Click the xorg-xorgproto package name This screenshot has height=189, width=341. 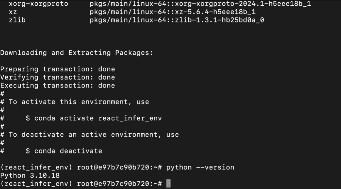[39, 4]
